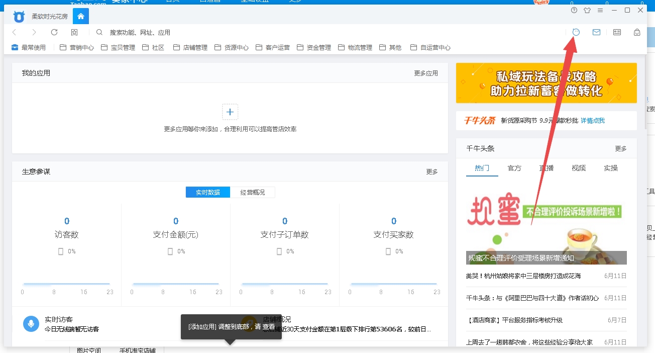
Task: Go back using the back arrow
Action: click(15, 32)
